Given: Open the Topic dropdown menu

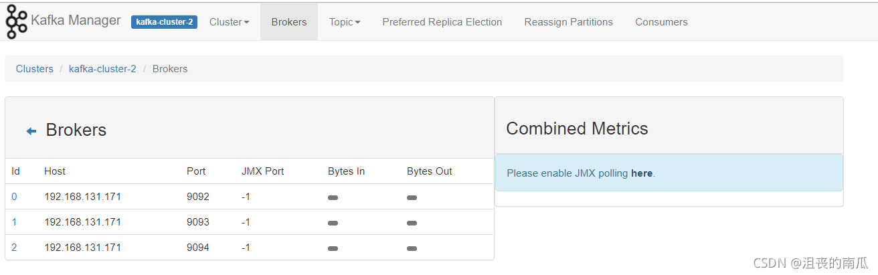Looking at the screenshot, I should [x=345, y=22].
